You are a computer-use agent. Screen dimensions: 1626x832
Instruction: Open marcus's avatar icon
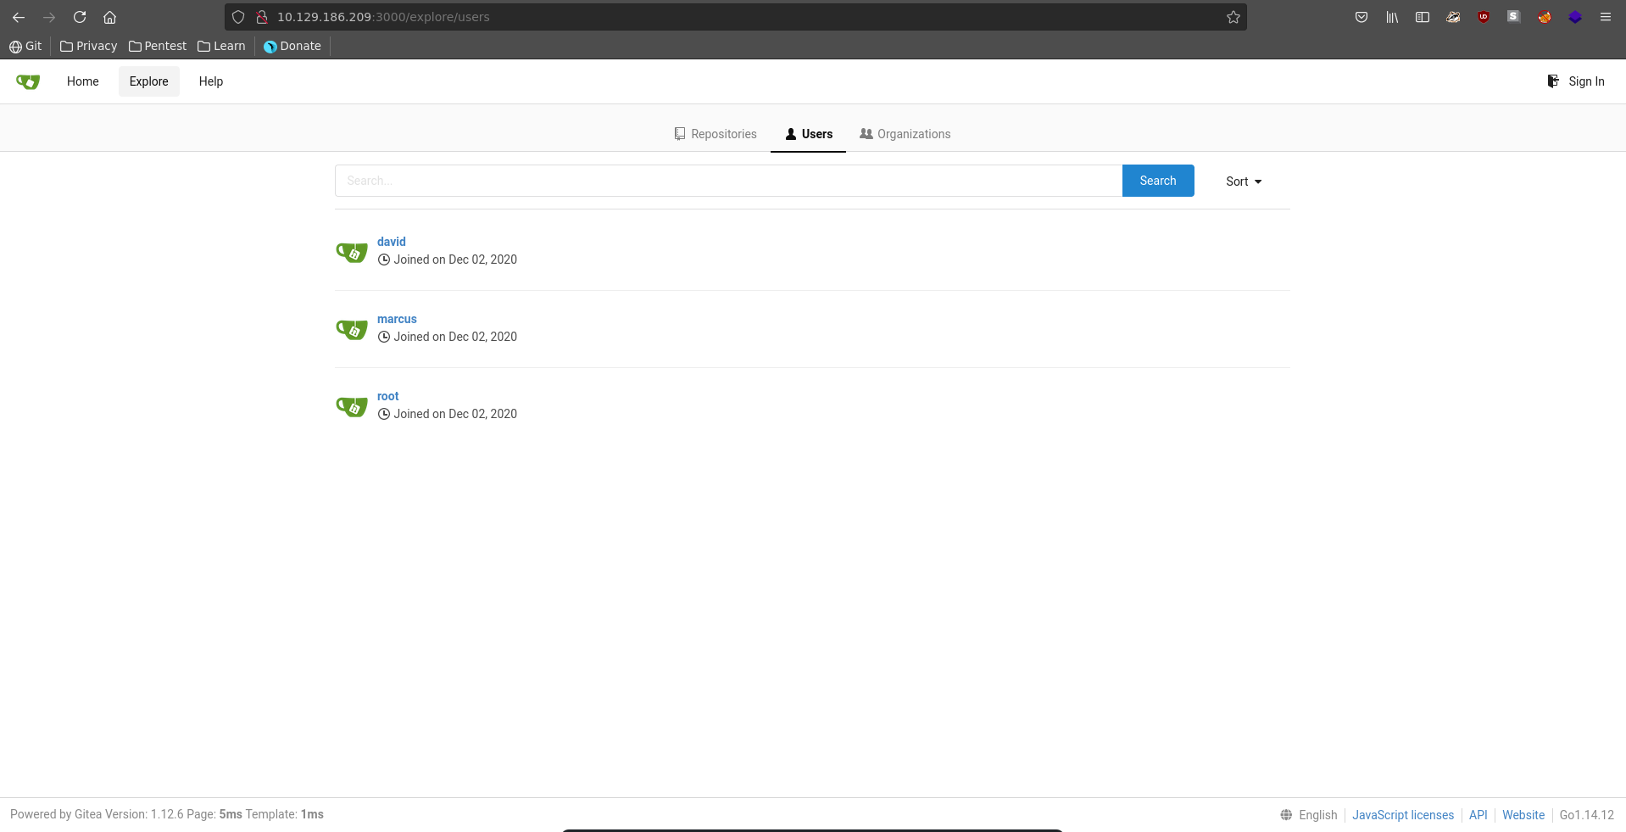point(352,329)
